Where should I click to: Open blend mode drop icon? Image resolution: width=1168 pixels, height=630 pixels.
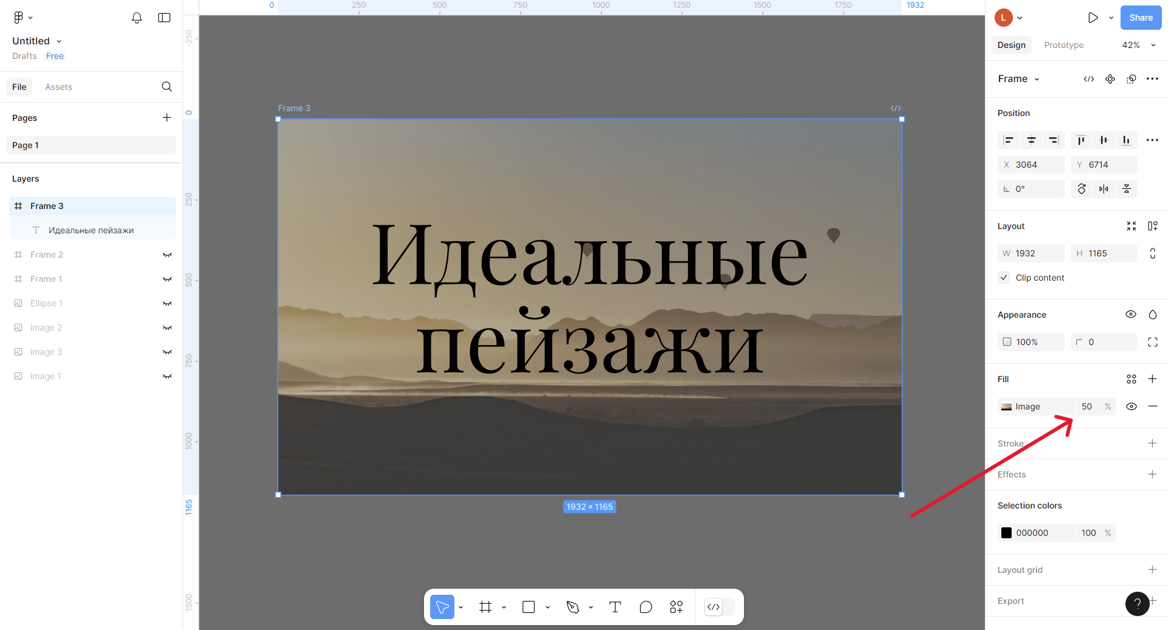click(x=1152, y=315)
